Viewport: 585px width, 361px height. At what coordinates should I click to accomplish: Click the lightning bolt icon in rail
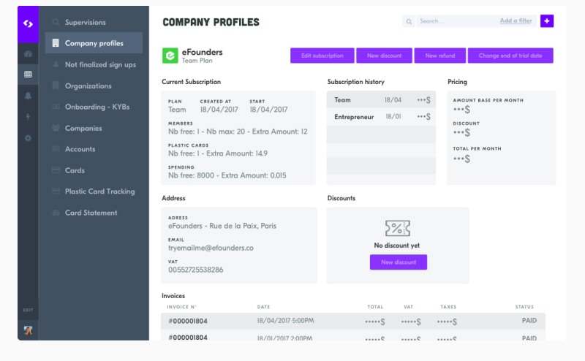pos(28,117)
